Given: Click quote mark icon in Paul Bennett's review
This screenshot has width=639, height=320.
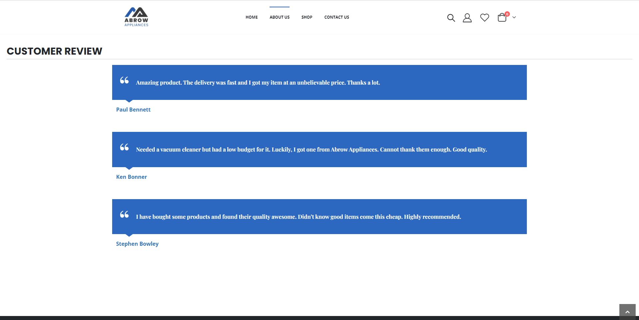Looking at the screenshot, I should pos(124,80).
